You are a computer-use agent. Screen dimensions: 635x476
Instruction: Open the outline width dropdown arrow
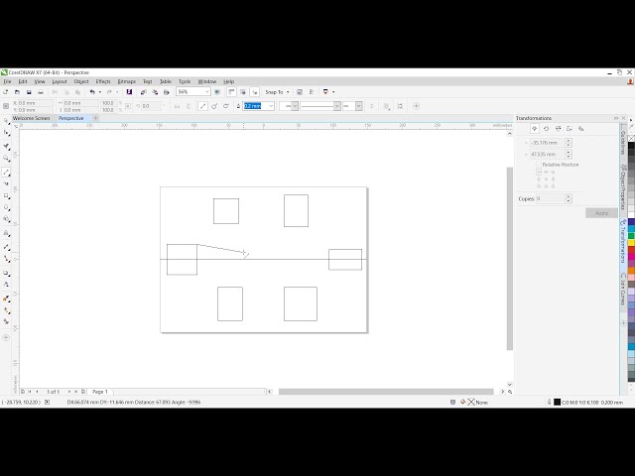click(271, 106)
